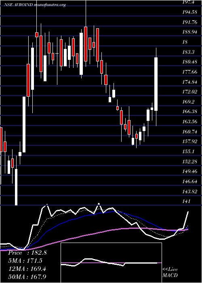Screen dimensions: 202x283
Task: Select the 174.84 price axis label
Action: pyautogui.click(x=190, y=82)
